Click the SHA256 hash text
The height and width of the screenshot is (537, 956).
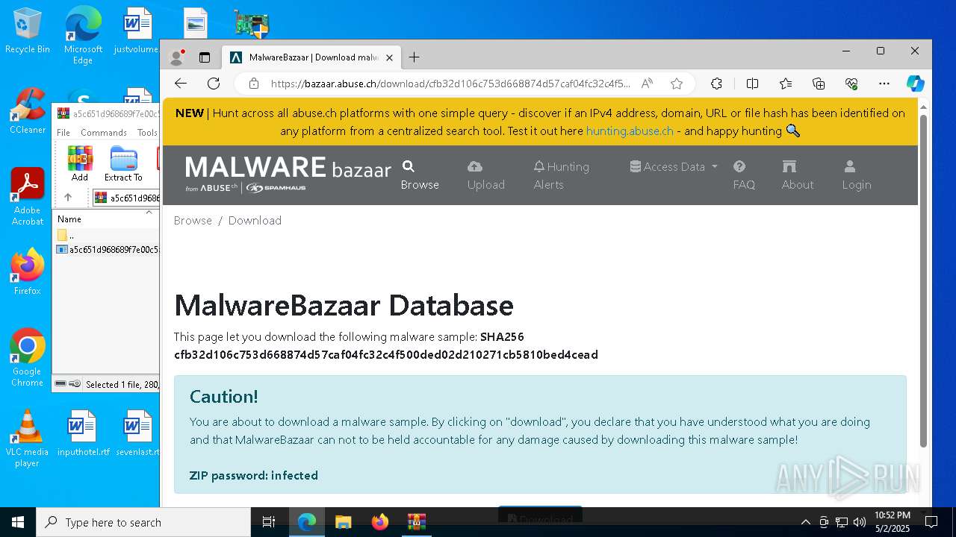pos(386,355)
